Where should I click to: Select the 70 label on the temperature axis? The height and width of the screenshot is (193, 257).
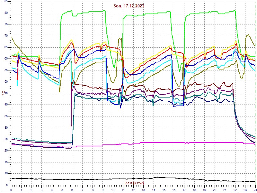[x=6, y=36]
